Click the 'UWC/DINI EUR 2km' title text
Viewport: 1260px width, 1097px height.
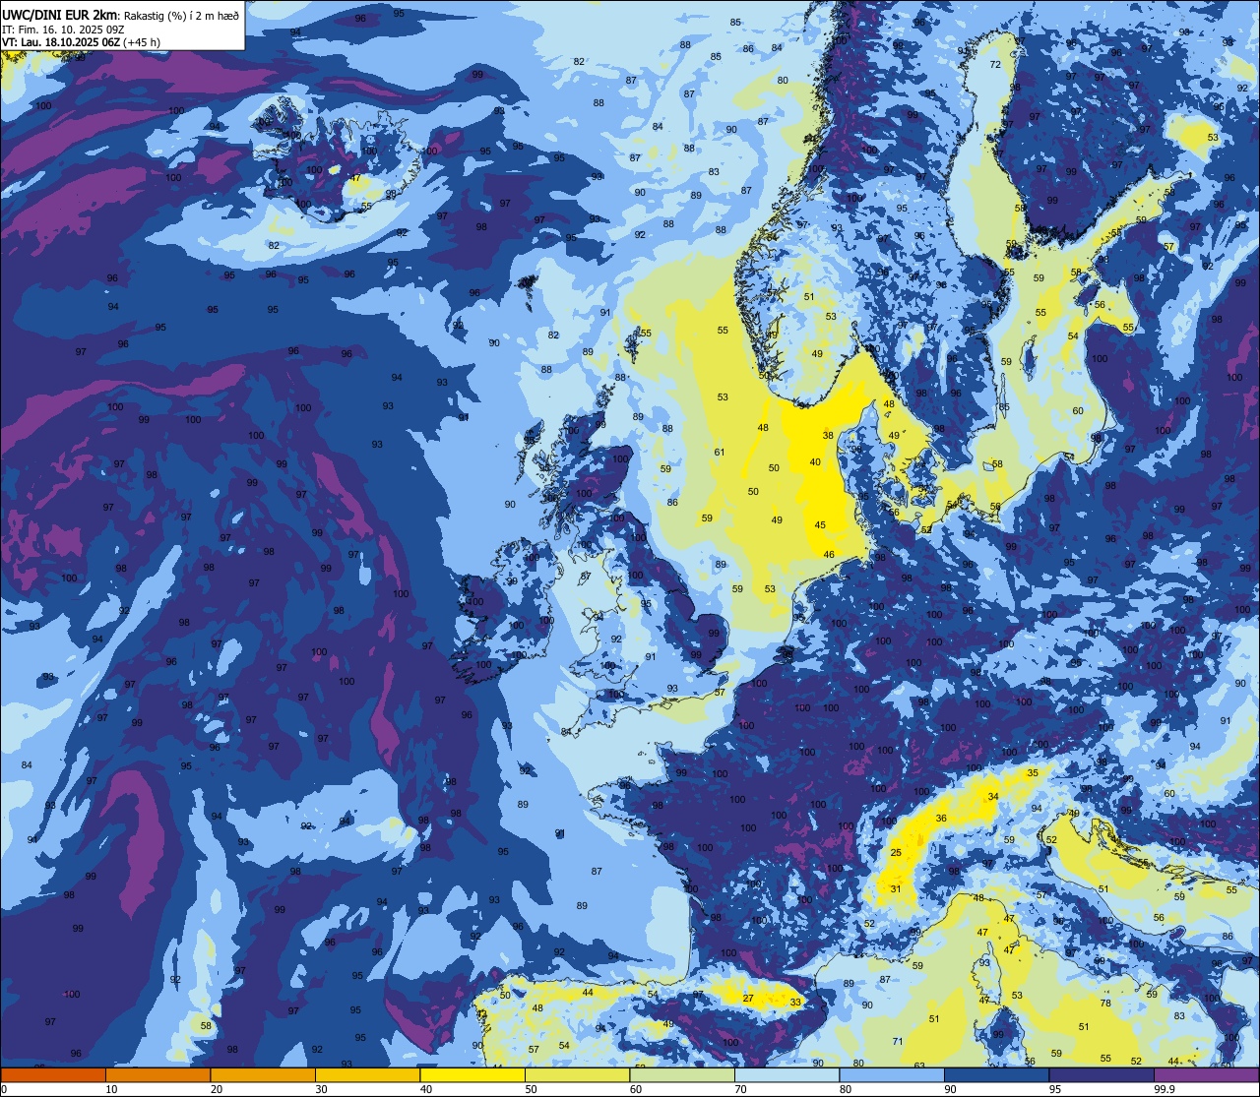click(x=59, y=15)
